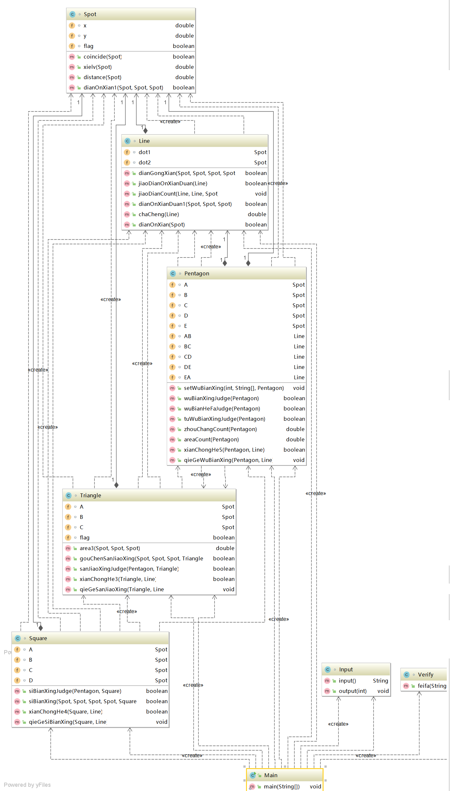Click the dianOnXianDuan1 method name in Line
This screenshot has height=791, width=450.
click(x=185, y=204)
